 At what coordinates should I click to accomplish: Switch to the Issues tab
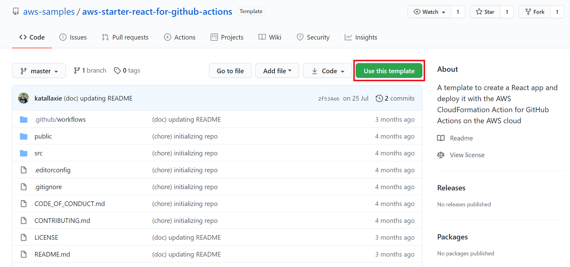73,37
